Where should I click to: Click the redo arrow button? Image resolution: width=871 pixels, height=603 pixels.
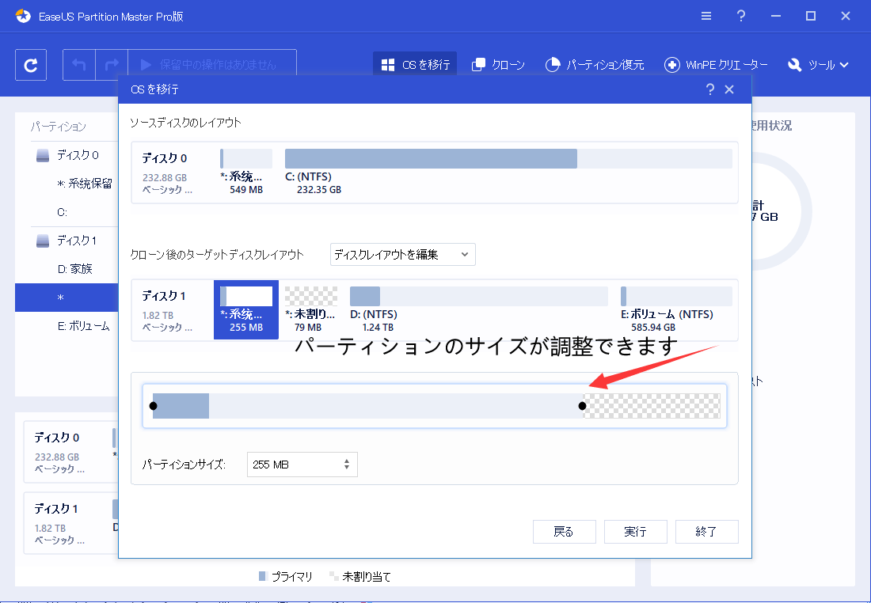pyautogui.click(x=112, y=65)
